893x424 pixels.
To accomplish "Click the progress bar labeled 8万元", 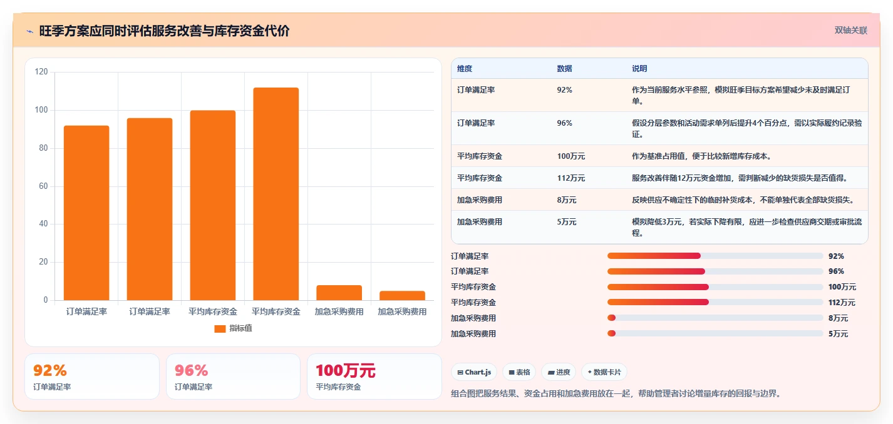I will [715, 318].
